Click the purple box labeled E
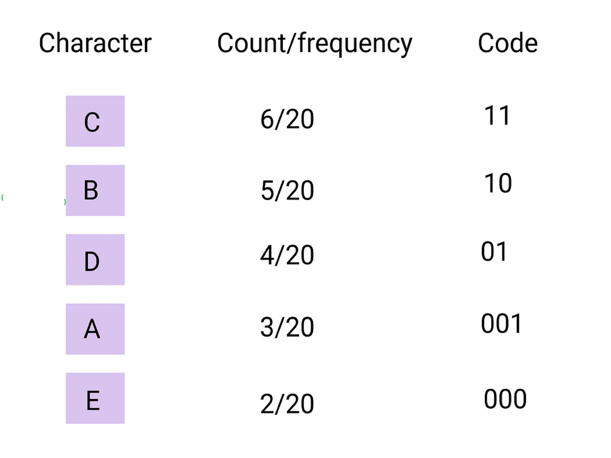Viewport: 611px width, 458px height. click(x=95, y=398)
